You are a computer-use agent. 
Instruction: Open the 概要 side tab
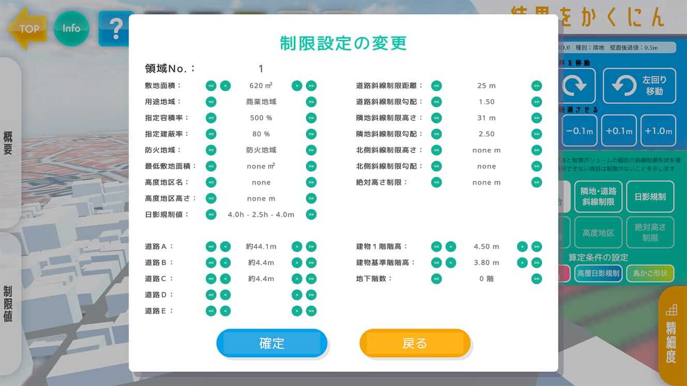[x=9, y=143]
